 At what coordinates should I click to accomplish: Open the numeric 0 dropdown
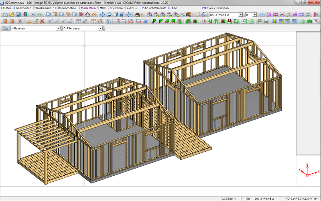(x=255, y=14)
